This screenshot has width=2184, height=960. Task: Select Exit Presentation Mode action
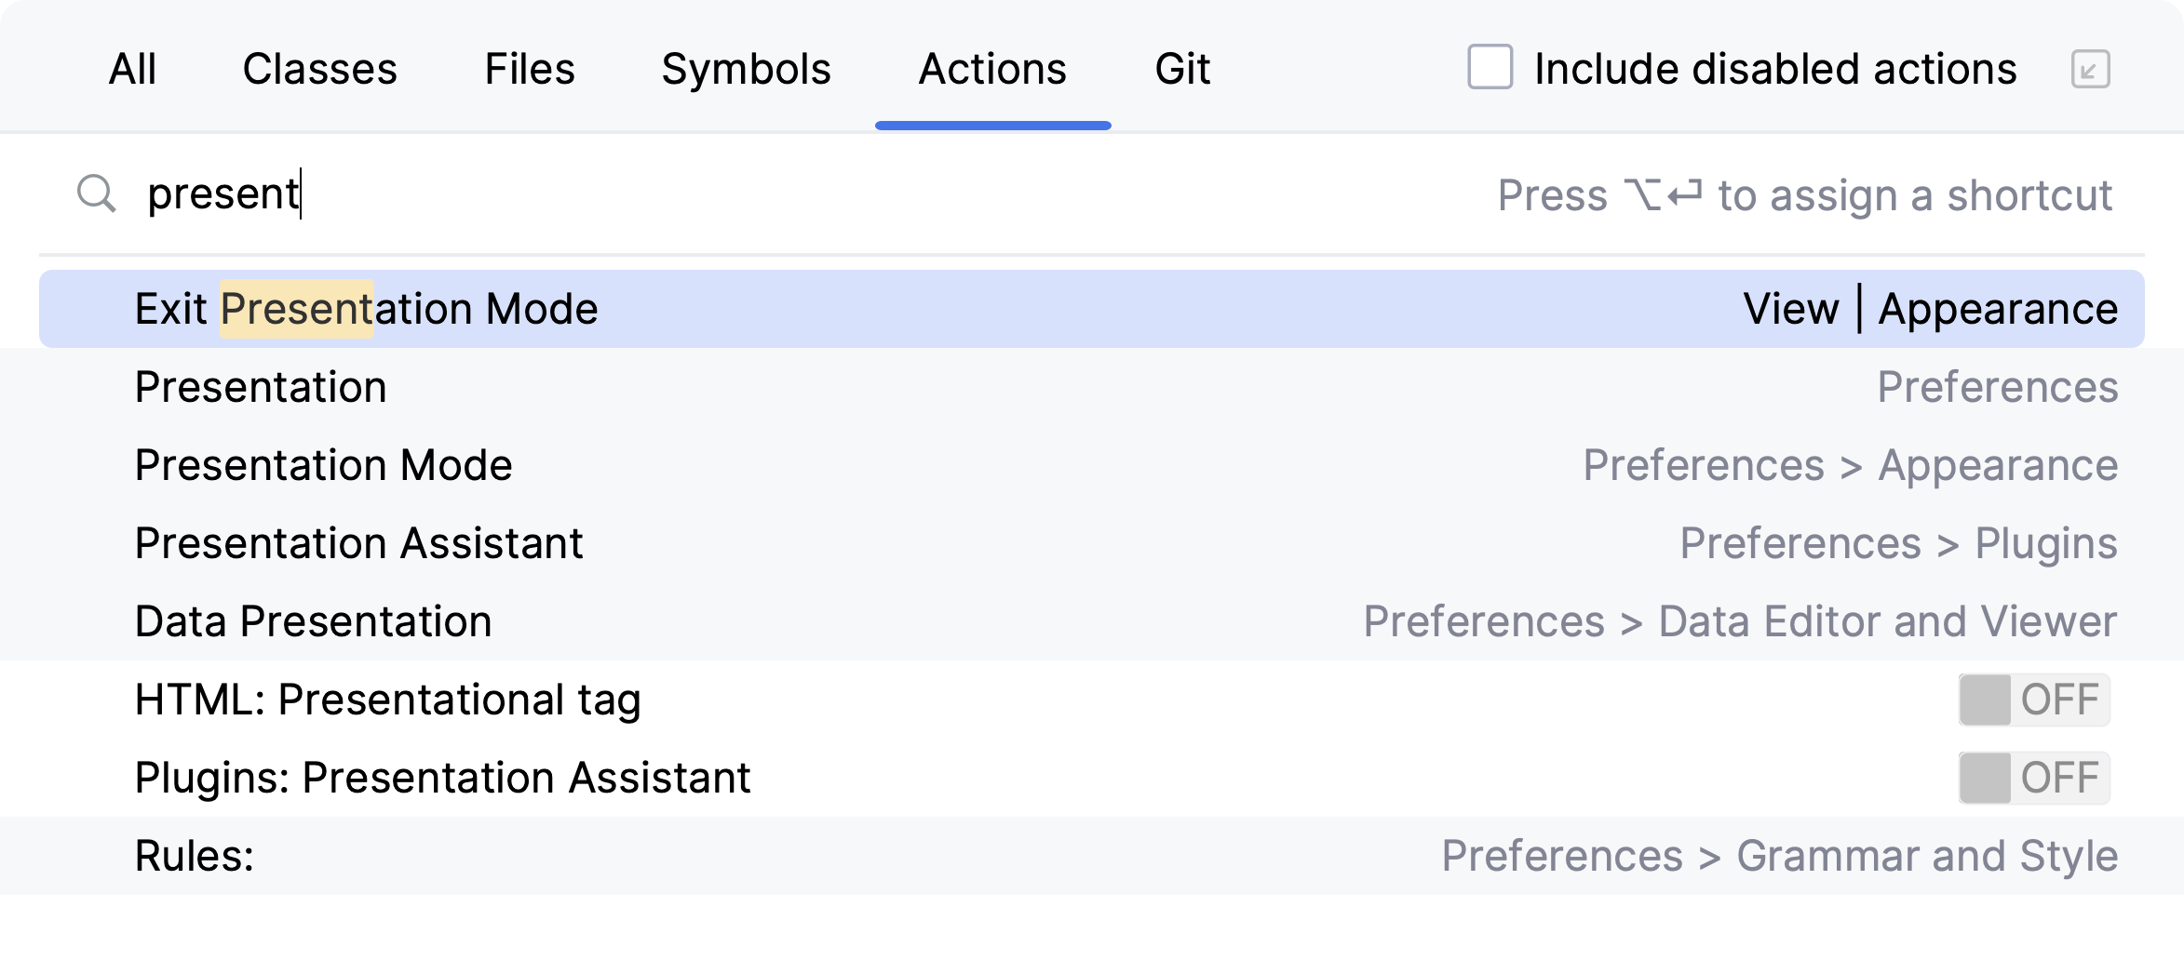tap(367, 309)
